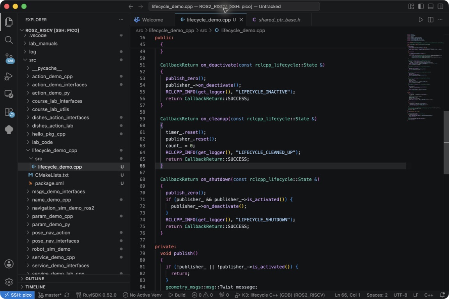The height and width of the screenshot is (299, 449).
Task: Click the ports forwarded indicator
Action: click(224, 295)
